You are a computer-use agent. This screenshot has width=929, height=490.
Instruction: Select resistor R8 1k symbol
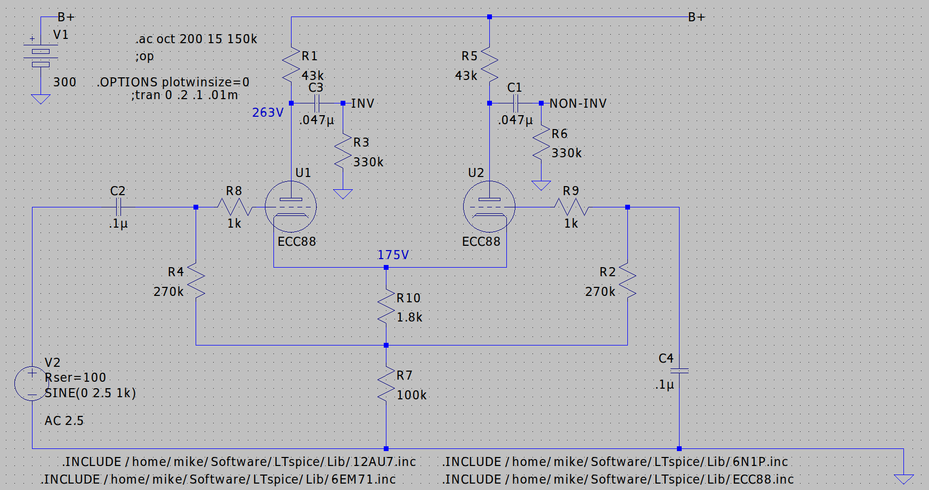[x=234, y=207]
